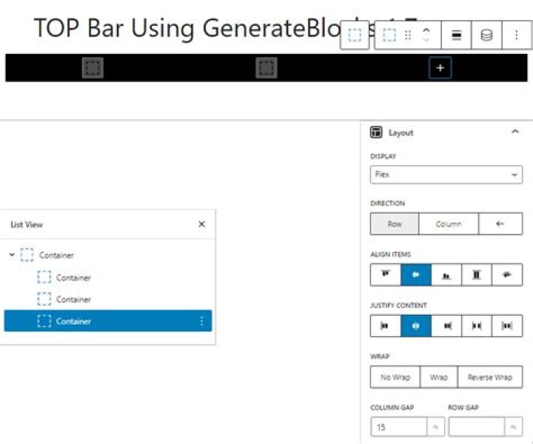Open block toolbar options menu
This screenshot has width=533, height=444.
point(517,35)
